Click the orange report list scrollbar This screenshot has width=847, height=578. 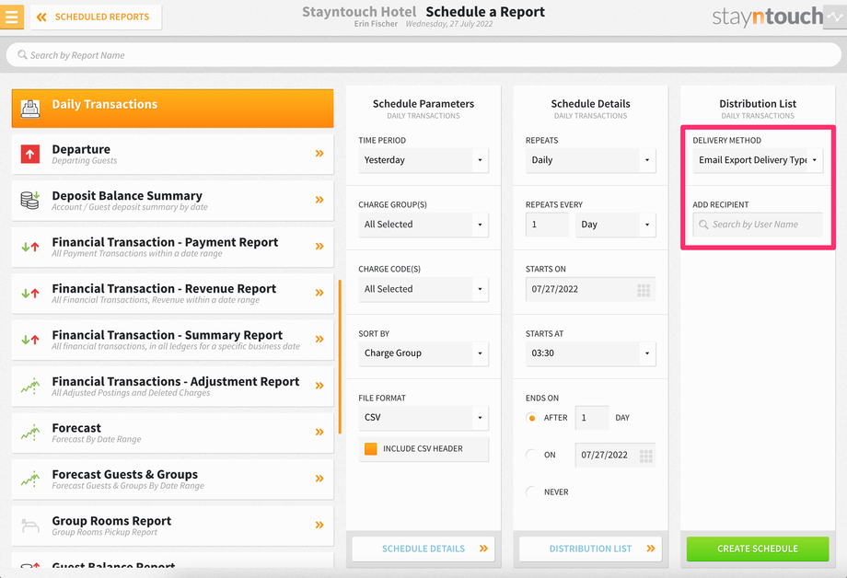point(340,356)
